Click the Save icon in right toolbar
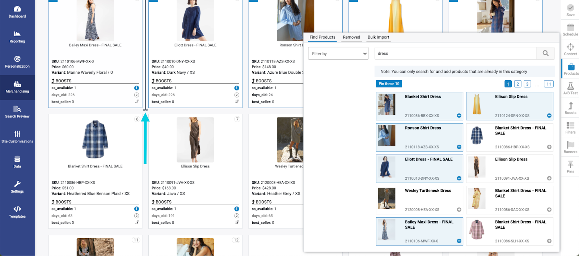579x256 pixels. pyautogui.click(x=570, y=10)
